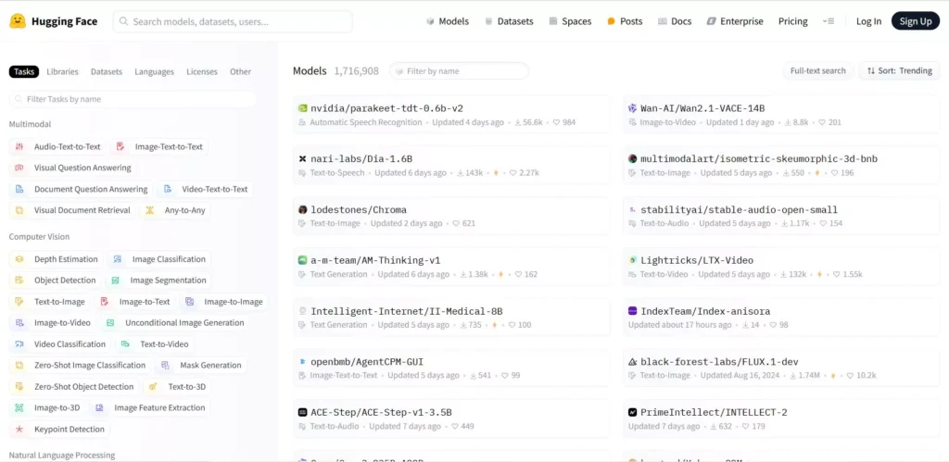This screenshot has height=462, width=949.
Task: Click the Image Feature Extraction icon
Action: point(99,408)
